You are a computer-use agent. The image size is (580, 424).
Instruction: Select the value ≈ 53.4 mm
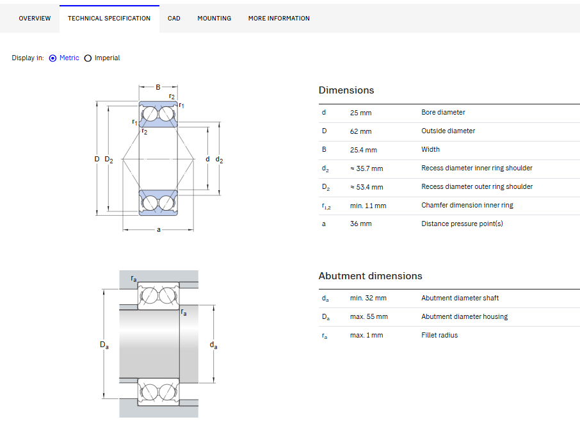click(x=367, y=187)
